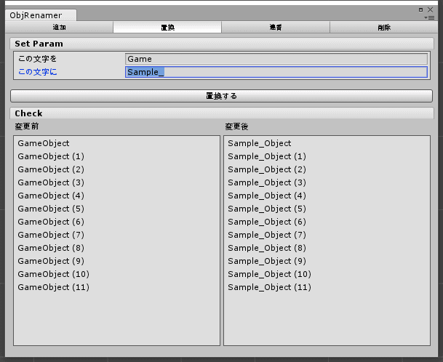Close the ObjRenamer window
The width and height of the screenshot is (443, 362).
coord(431,9)
